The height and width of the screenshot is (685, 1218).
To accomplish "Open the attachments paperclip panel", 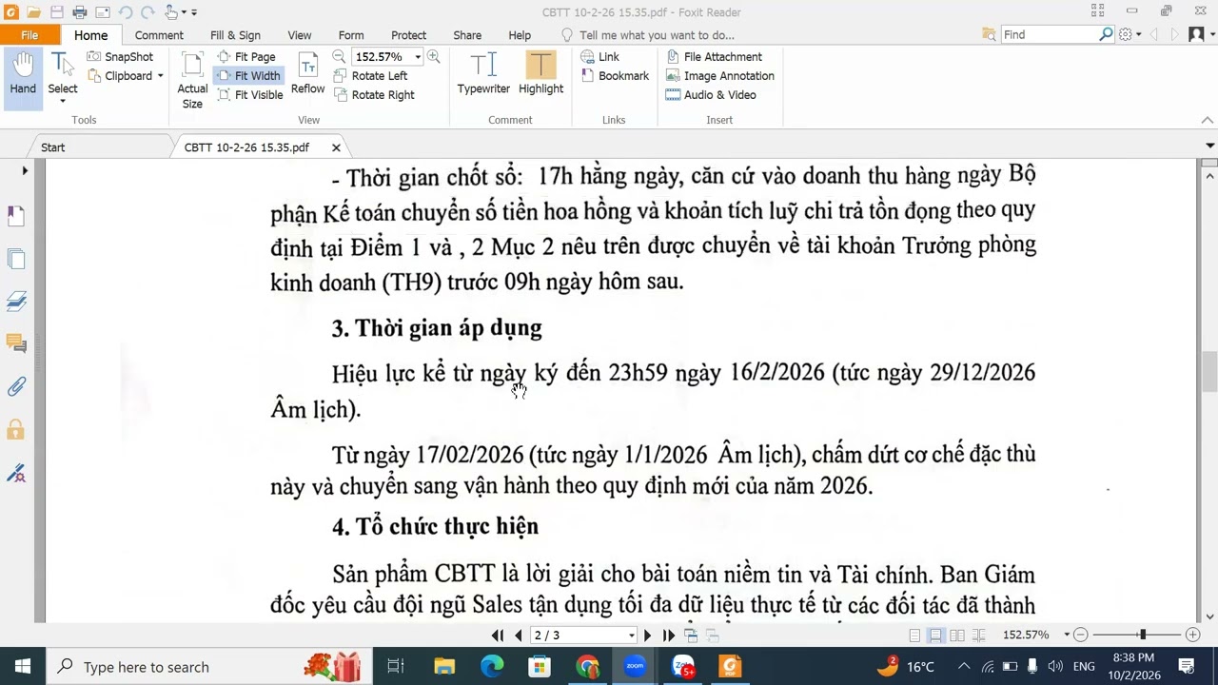I will pyautogui.click(x=16, y=386).
